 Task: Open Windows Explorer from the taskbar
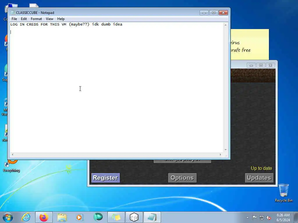[x=62, y=217]
